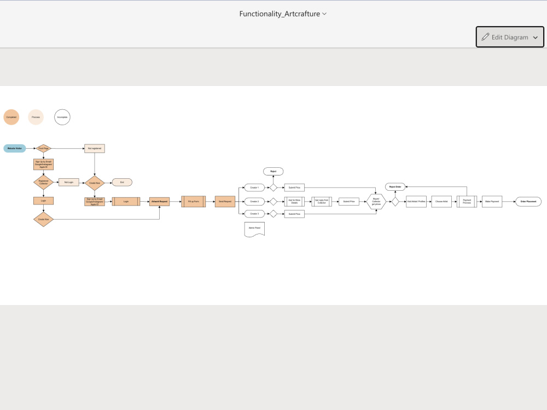This screenshot has height=410, width=547.
Task: Select the Get reply from Collector box
Action: tap(322, 202)
